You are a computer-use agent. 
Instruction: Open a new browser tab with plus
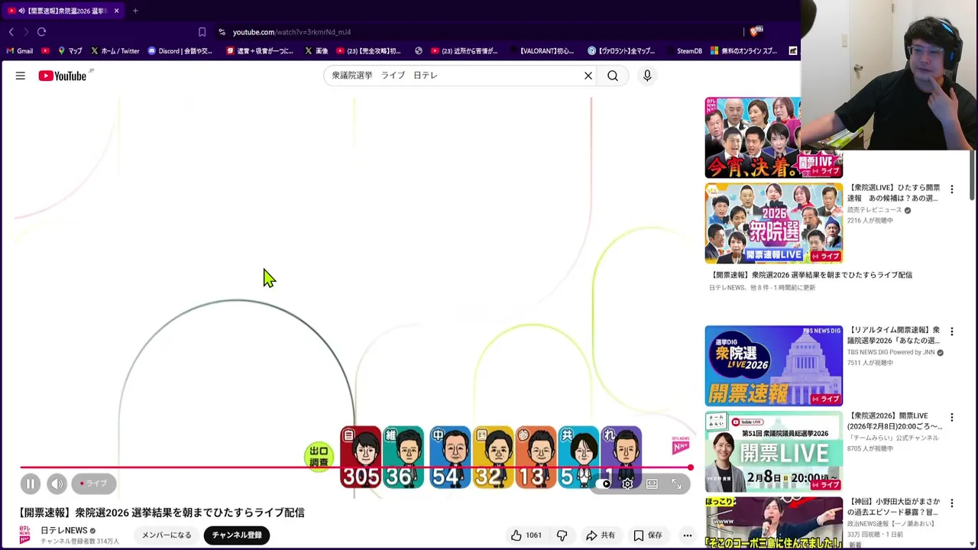pos(135,11)
